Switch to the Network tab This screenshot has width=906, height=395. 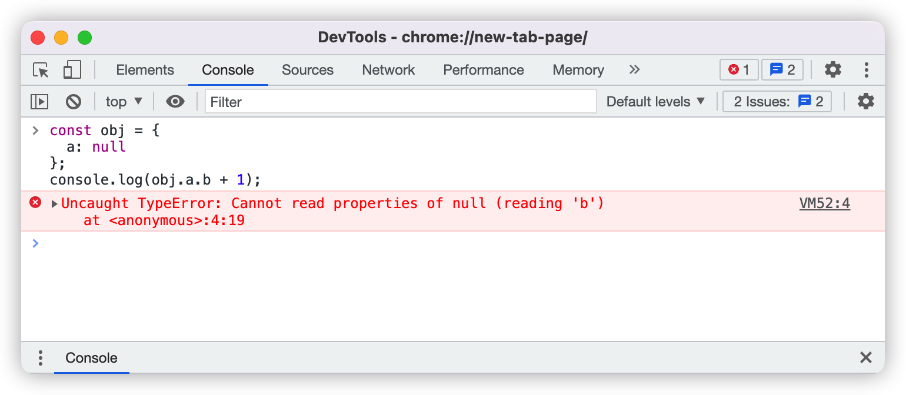coord(388,70)
